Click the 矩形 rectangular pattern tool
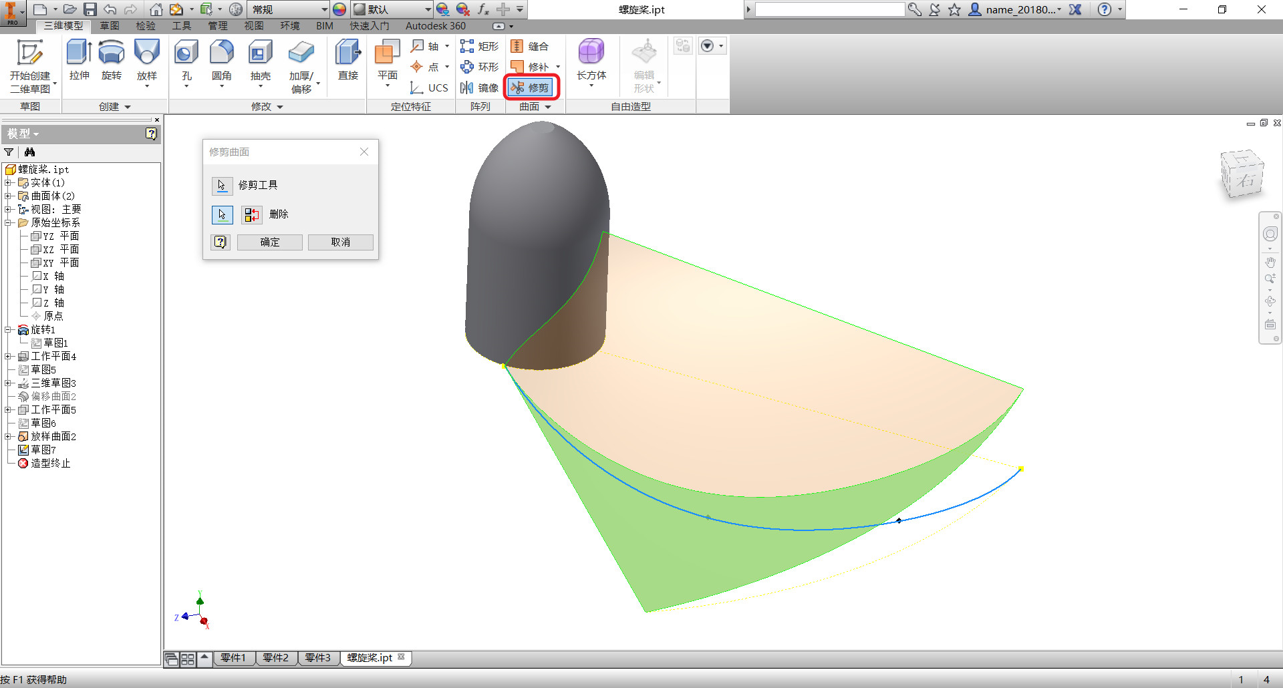The image size is (1283, 688). click(x=480, y=46)
